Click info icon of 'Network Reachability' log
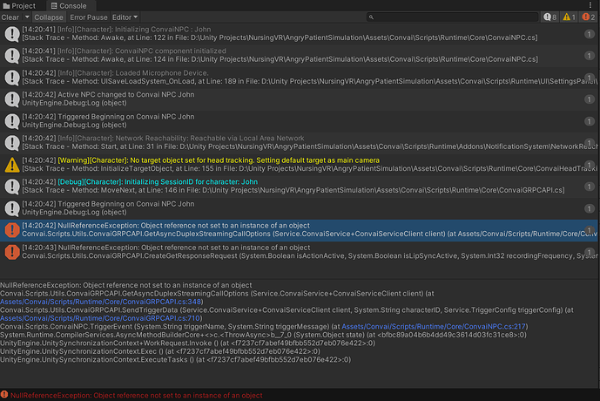Image resolution: width=600 pixels, height=401 pixels. [12, 143]
